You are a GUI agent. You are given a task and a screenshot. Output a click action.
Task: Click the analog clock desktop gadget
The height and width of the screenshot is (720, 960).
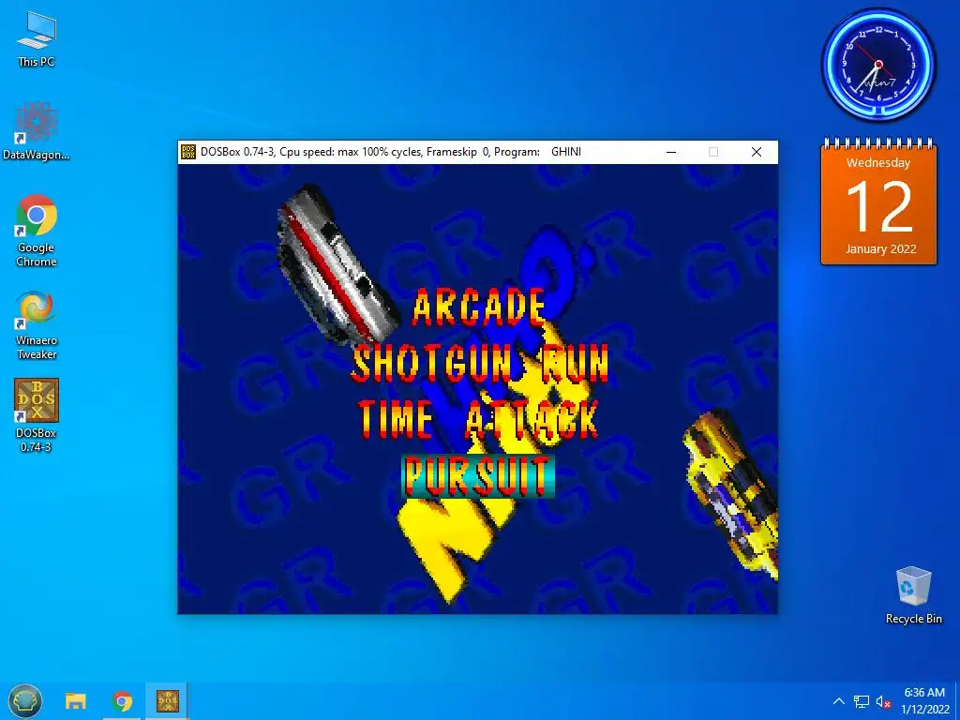coord(878,65)
